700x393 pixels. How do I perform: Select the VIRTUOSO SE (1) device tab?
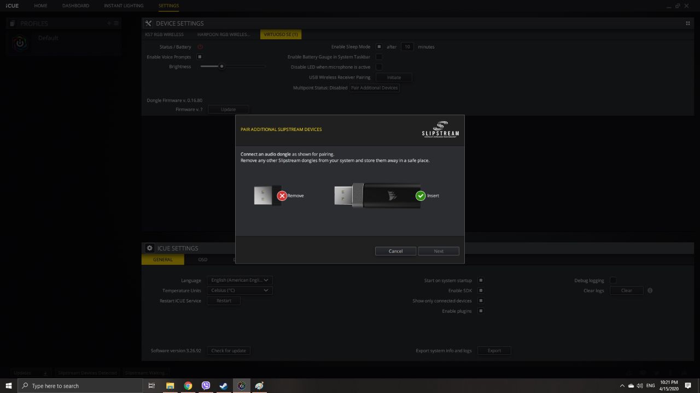pyautogui.click(x=281, y=34)
